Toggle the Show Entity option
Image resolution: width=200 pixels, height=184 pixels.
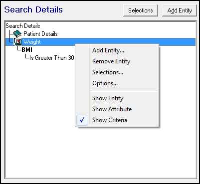(x=108, y=98)
